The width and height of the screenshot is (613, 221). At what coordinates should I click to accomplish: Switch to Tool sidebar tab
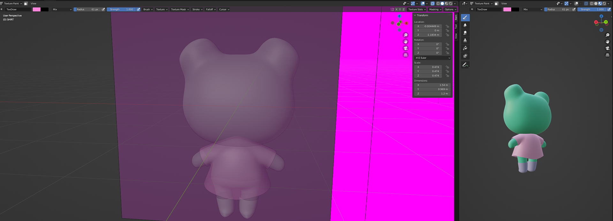tap(456, 26)
